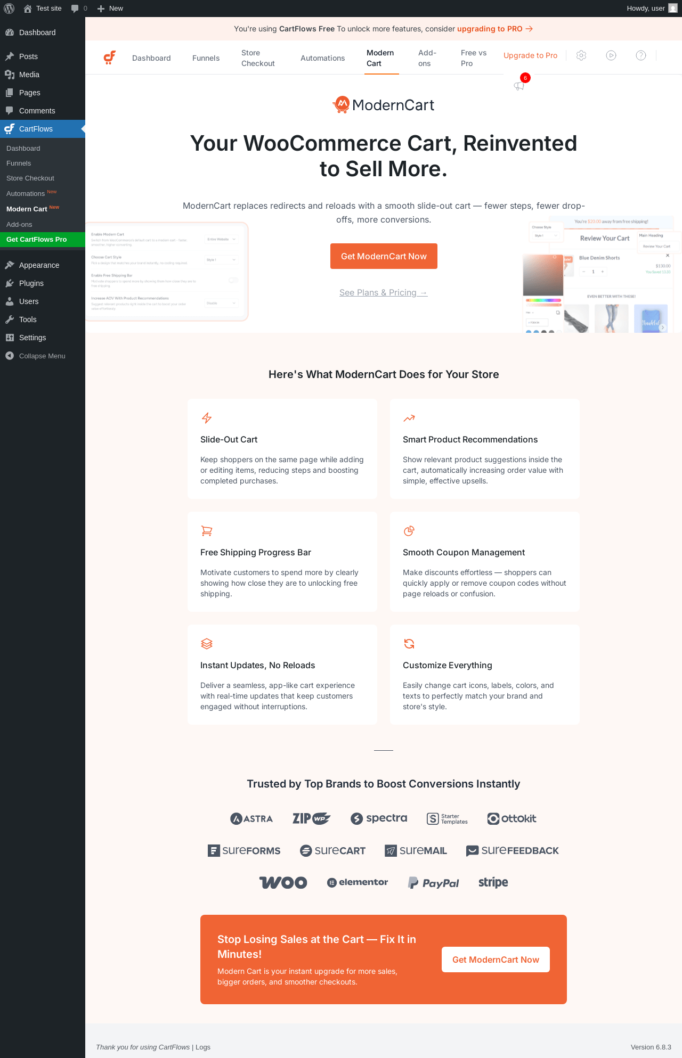Open the video tutorials play icon
682x1058 pixels.
[x=611, y=55]
